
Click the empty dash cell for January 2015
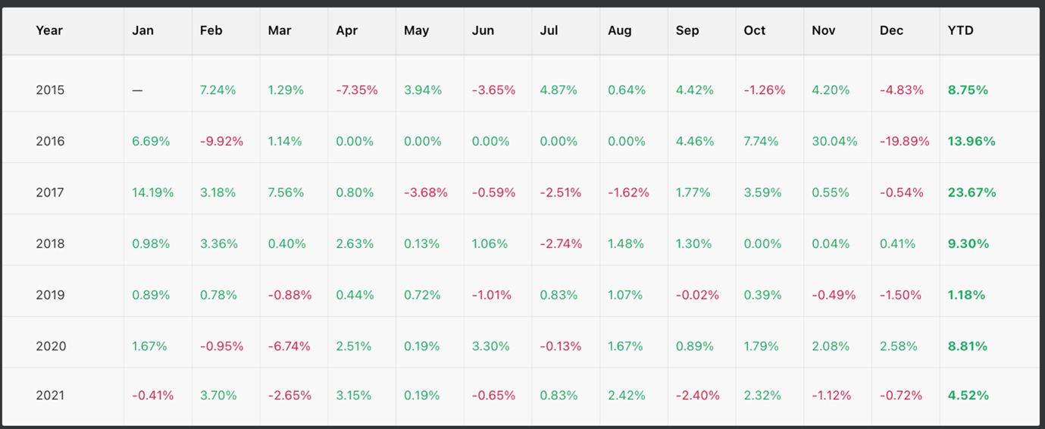point(137,90)
